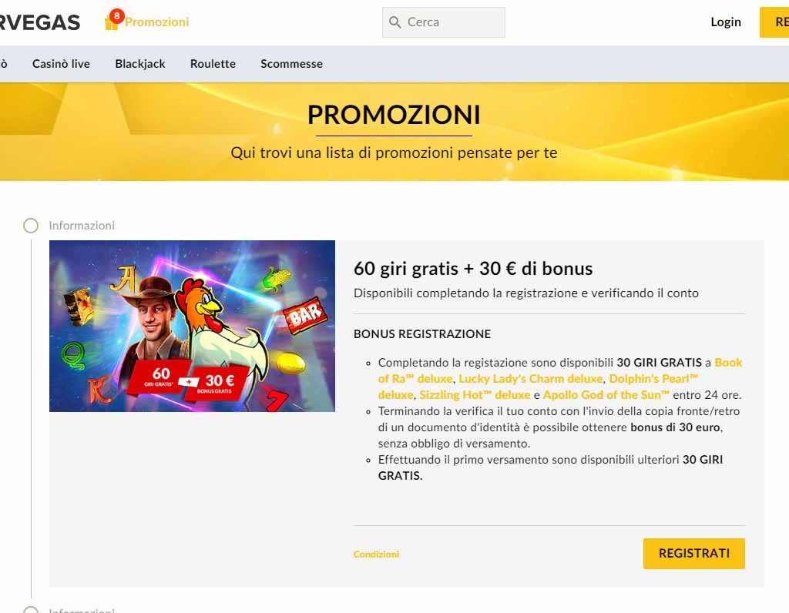This screenshot has height=613, width=789.
Task: Click the yellow register button in header
Action: pos(774,22)
